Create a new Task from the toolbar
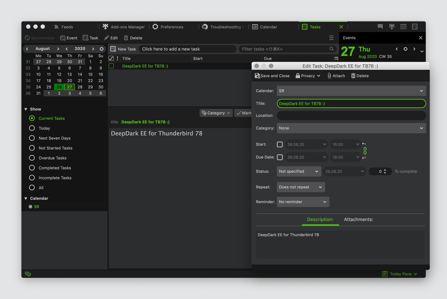Screen dimensions: 447x299 click(x=91, y=38)
